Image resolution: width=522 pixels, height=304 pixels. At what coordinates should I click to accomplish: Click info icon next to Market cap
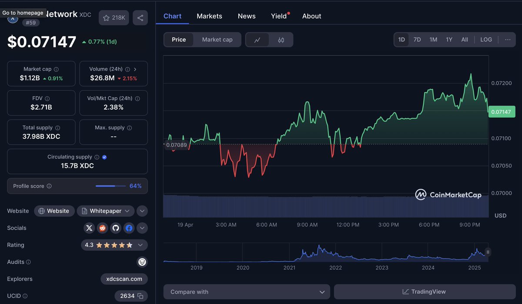[56, 69]
